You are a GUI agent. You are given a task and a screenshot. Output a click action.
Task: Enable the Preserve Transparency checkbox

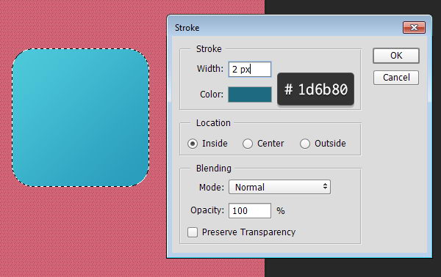tap(193, 232)
